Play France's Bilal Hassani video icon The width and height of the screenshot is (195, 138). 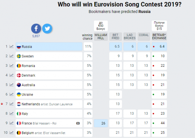(78, 123)
